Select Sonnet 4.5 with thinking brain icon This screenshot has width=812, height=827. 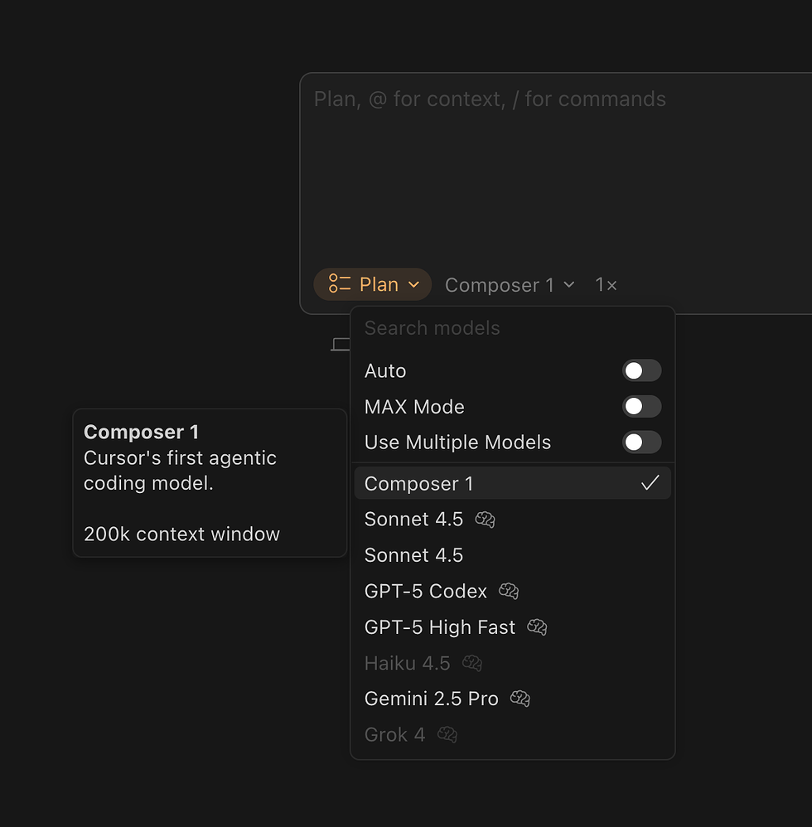(513, 520)
